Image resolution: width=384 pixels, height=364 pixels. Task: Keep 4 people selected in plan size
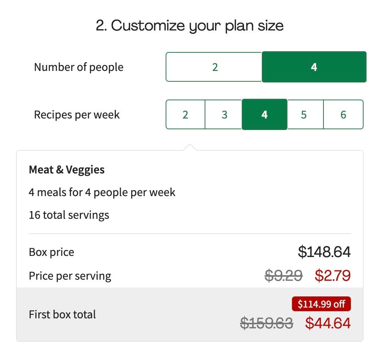314,67
